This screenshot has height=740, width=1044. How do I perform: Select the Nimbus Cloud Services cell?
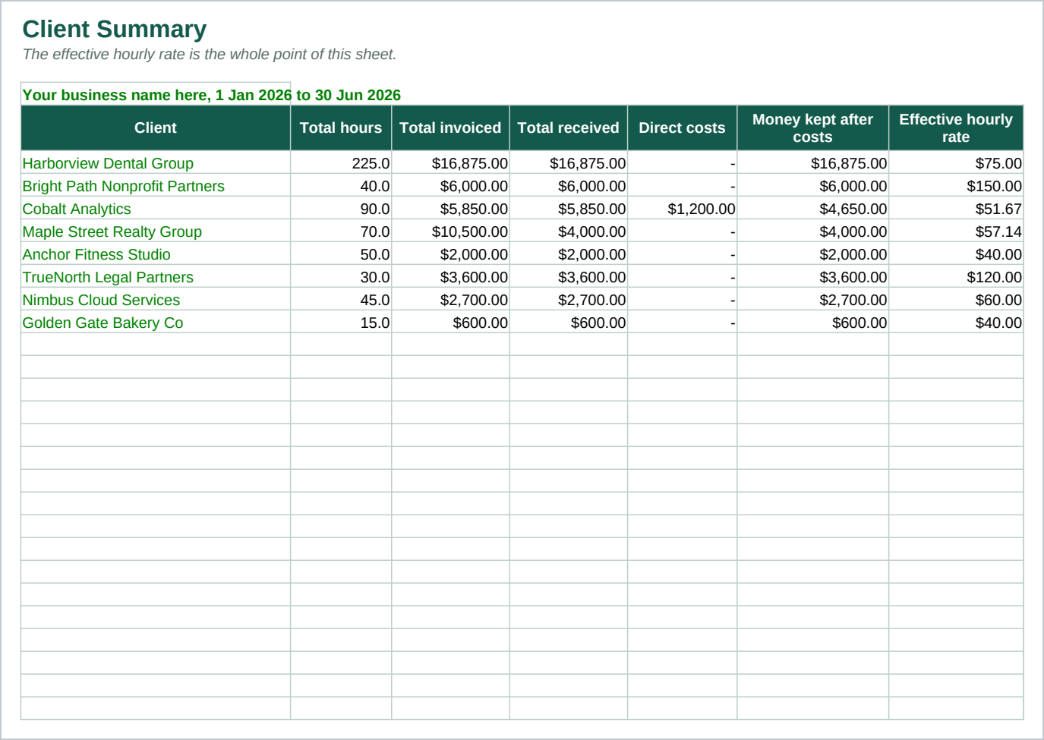[x=156, y=300]
